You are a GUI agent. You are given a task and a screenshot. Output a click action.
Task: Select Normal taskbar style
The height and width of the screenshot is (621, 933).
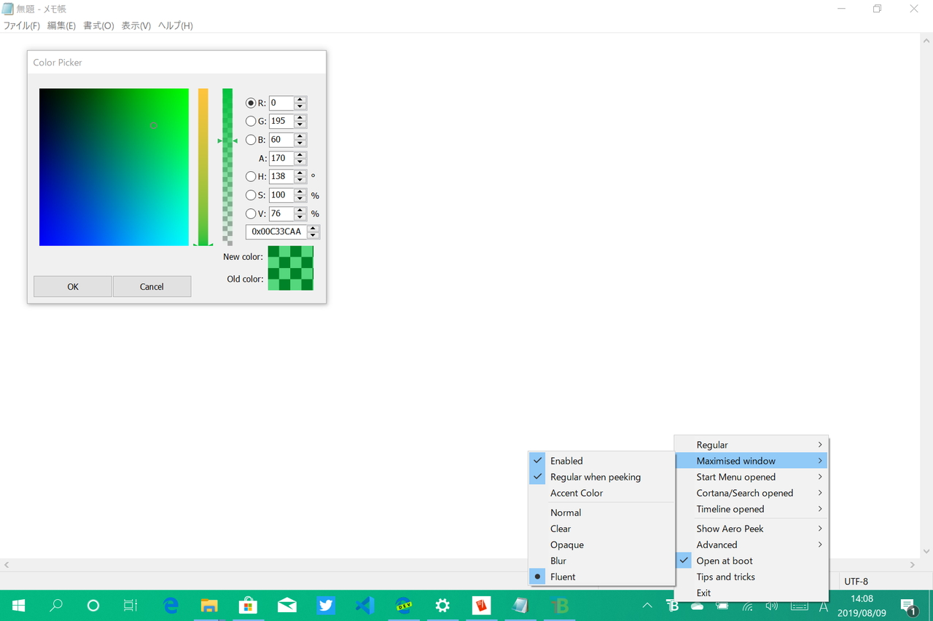[x=601, y=513]
